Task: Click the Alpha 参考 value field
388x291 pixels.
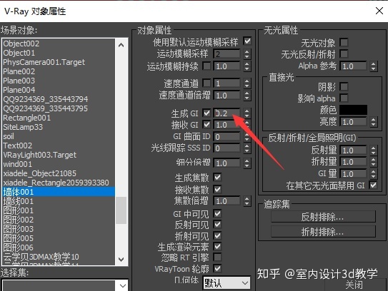Action: tap(354, 66)
